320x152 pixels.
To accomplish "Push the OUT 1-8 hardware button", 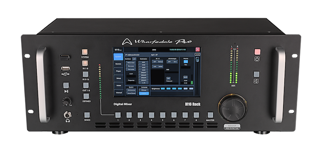I will click(x=86, y=85).
